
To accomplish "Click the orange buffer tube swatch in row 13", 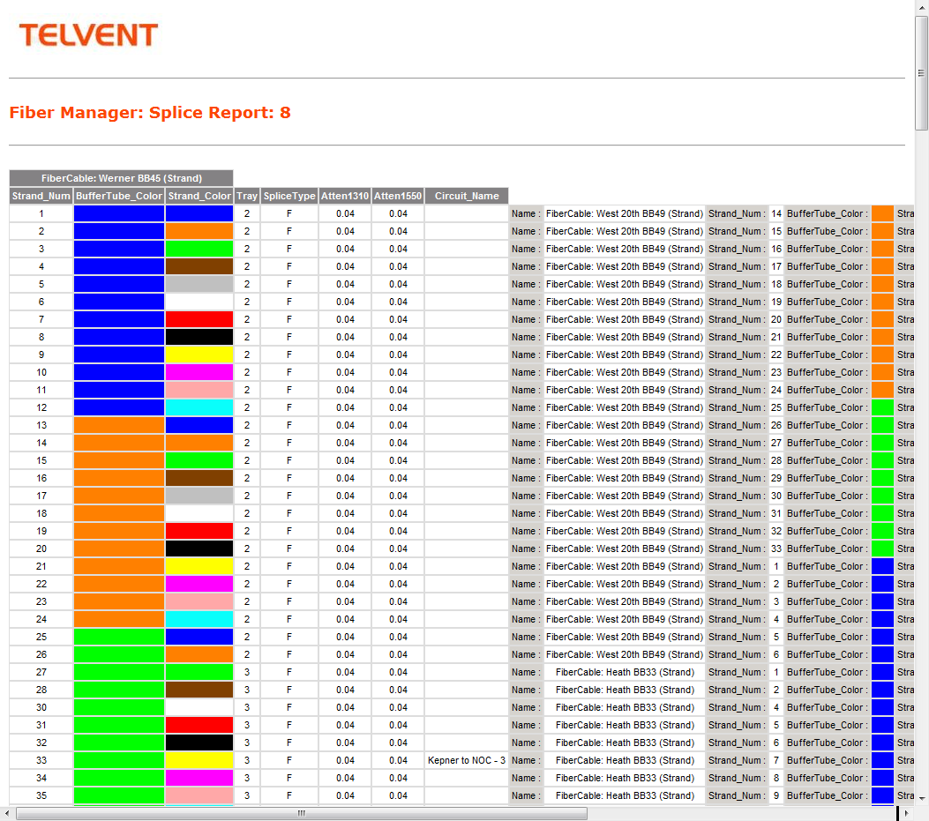I will pos(118,425).
